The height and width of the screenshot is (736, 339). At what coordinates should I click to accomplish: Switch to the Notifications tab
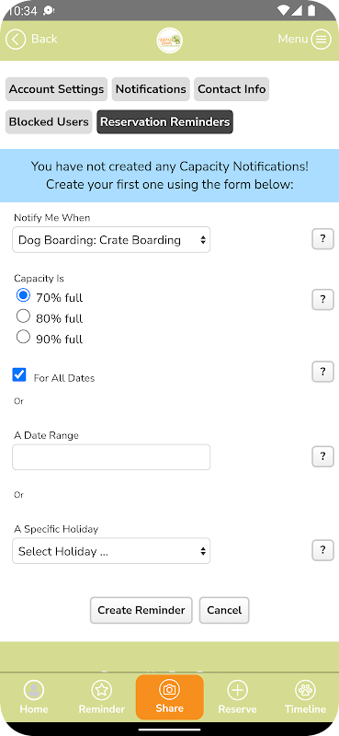coord(151,89)
